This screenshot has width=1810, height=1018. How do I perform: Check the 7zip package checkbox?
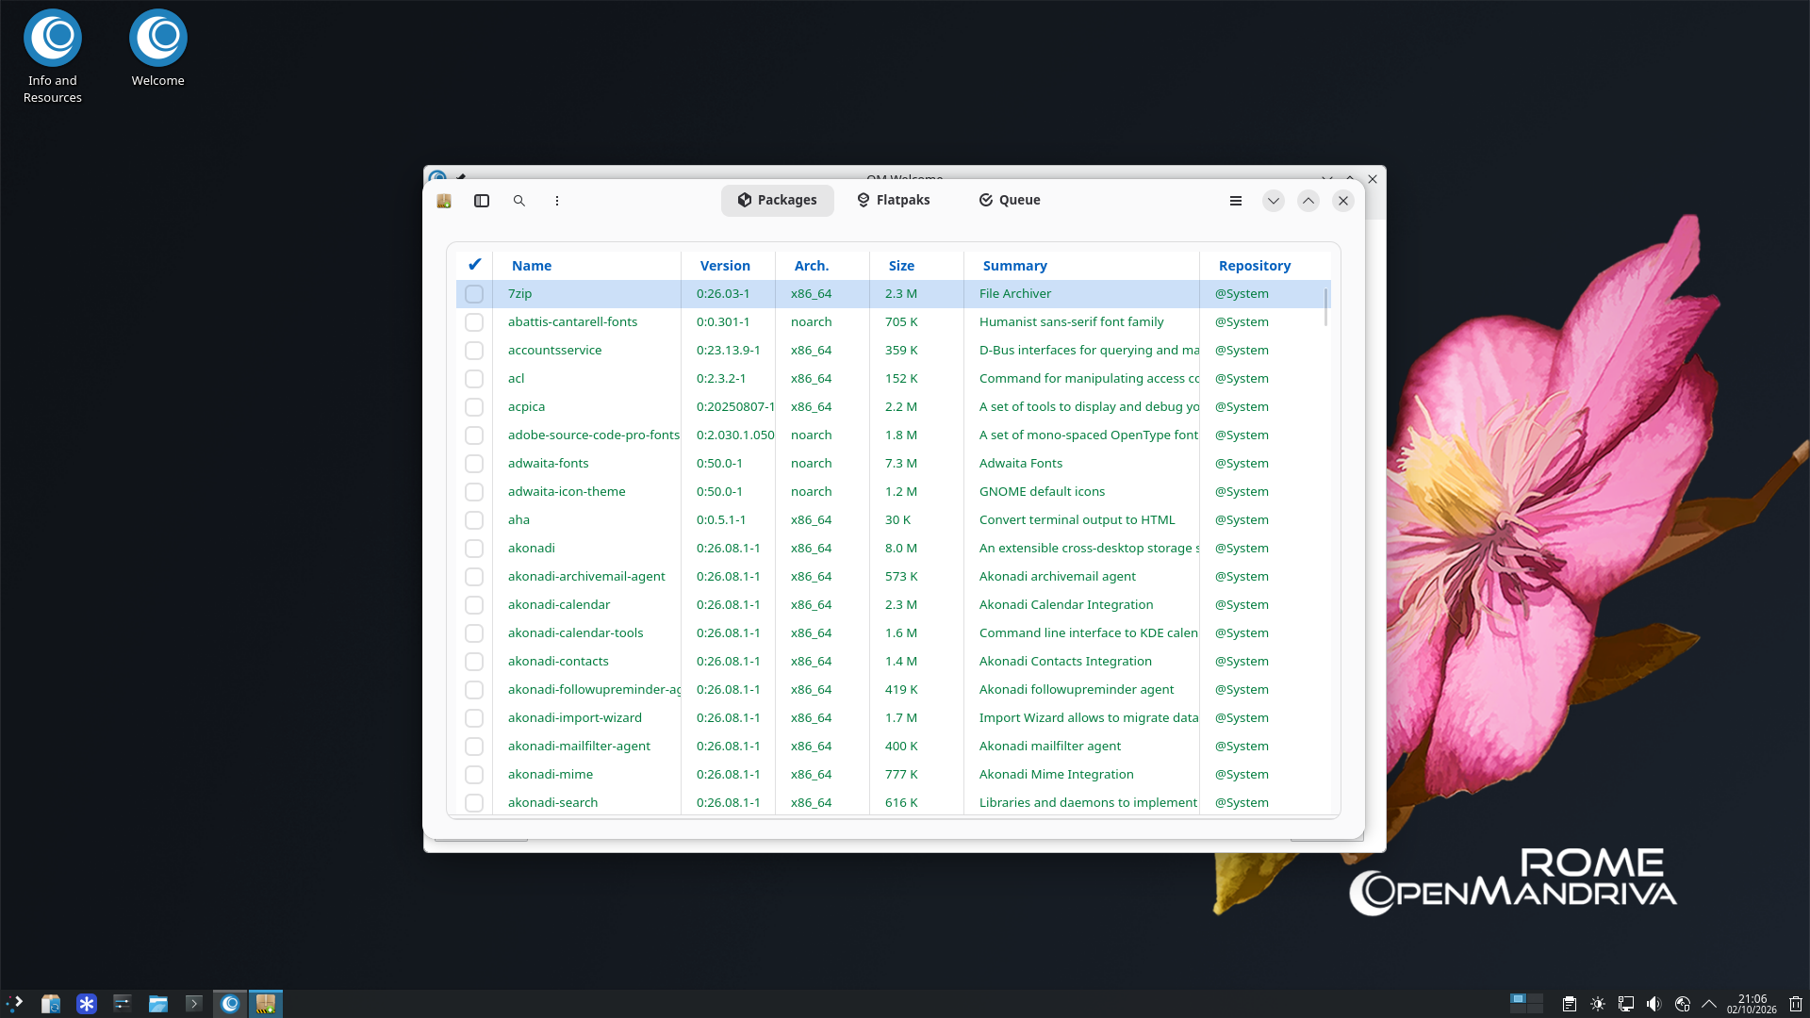click(474, 294)
